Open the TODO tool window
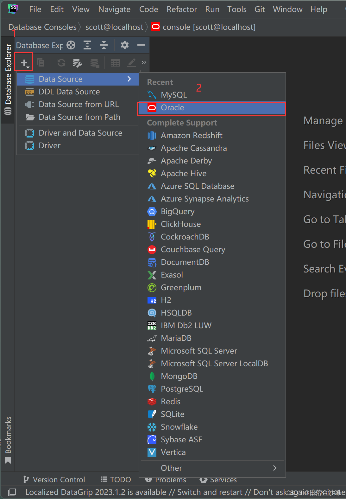Screen dimensions: 346x499 pyautogui.click(x=116, y=480)
